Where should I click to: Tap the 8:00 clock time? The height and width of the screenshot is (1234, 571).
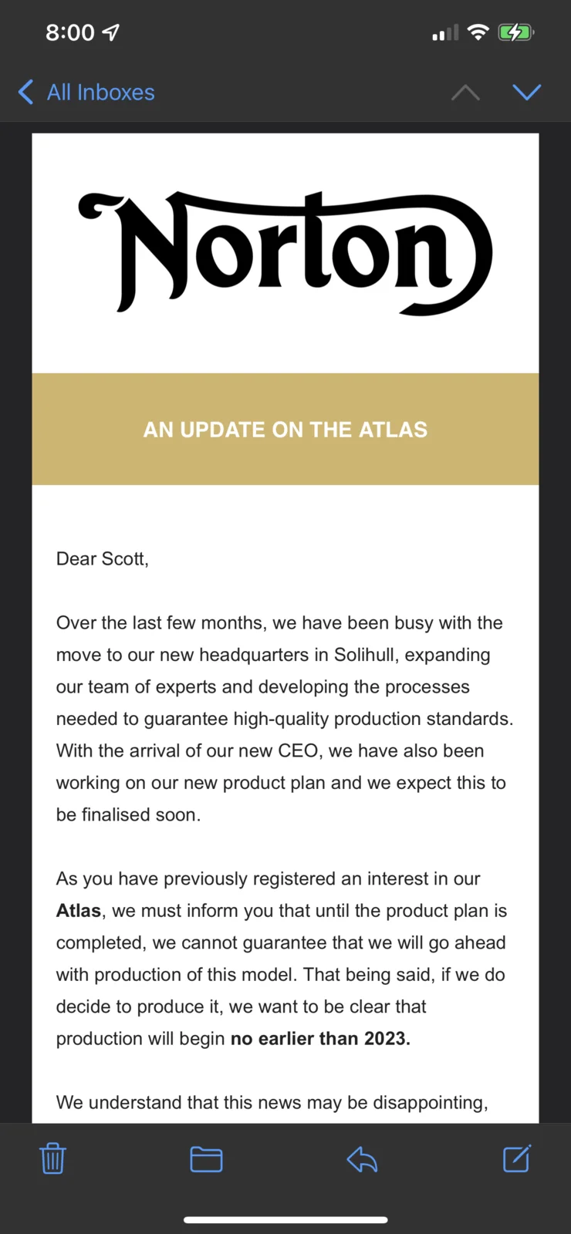point(69,32)
